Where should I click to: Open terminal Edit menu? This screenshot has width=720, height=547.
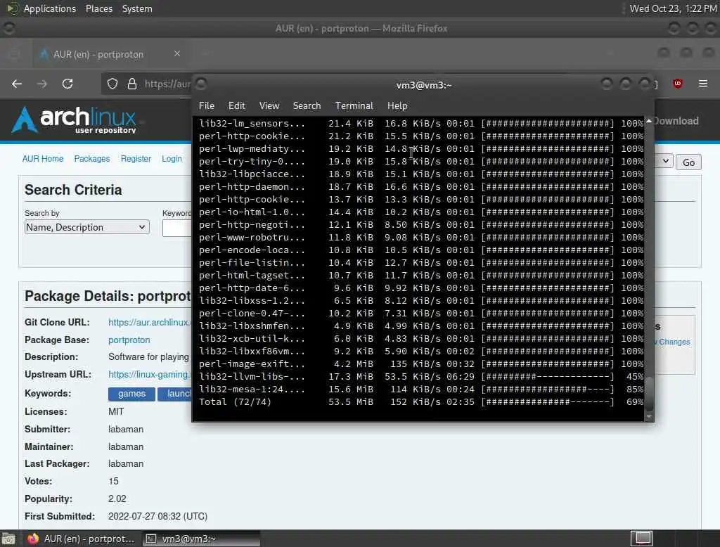click(x=236, y=105)
